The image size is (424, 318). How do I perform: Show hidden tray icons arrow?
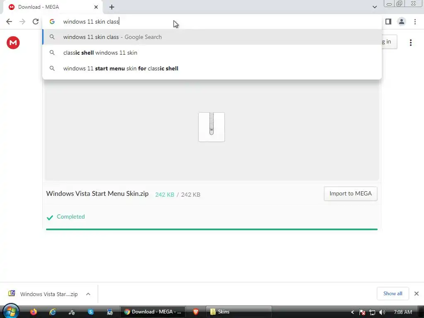click(352, 312)
